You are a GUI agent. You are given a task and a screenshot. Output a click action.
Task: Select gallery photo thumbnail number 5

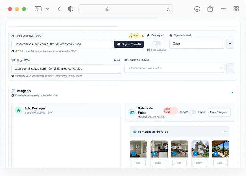pyautogui.click(x=220, y=149)
